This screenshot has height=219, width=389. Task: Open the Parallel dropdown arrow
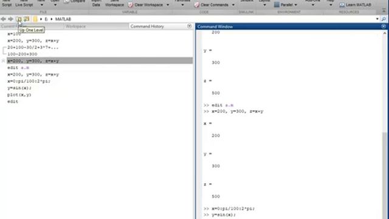click(x=295, y=5)
